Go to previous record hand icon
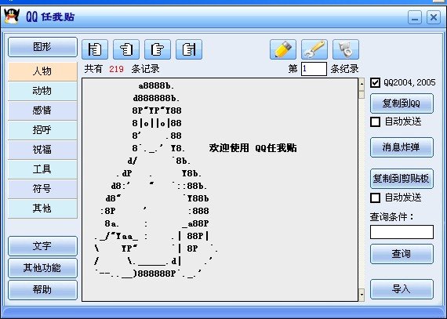The image size is (447, 319). pos(126,49)
